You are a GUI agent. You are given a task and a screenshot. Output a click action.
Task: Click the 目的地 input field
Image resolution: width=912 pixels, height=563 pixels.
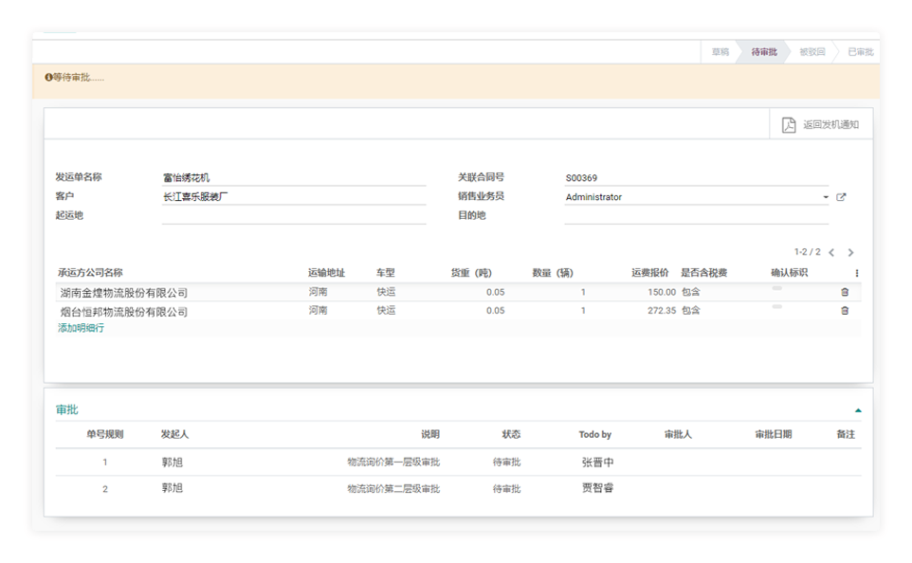[697, 216]
